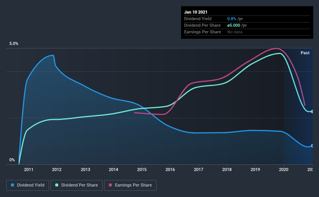Click the ø5.000 Dividend Per Share value
319x197 pixels.
point(234,25)
